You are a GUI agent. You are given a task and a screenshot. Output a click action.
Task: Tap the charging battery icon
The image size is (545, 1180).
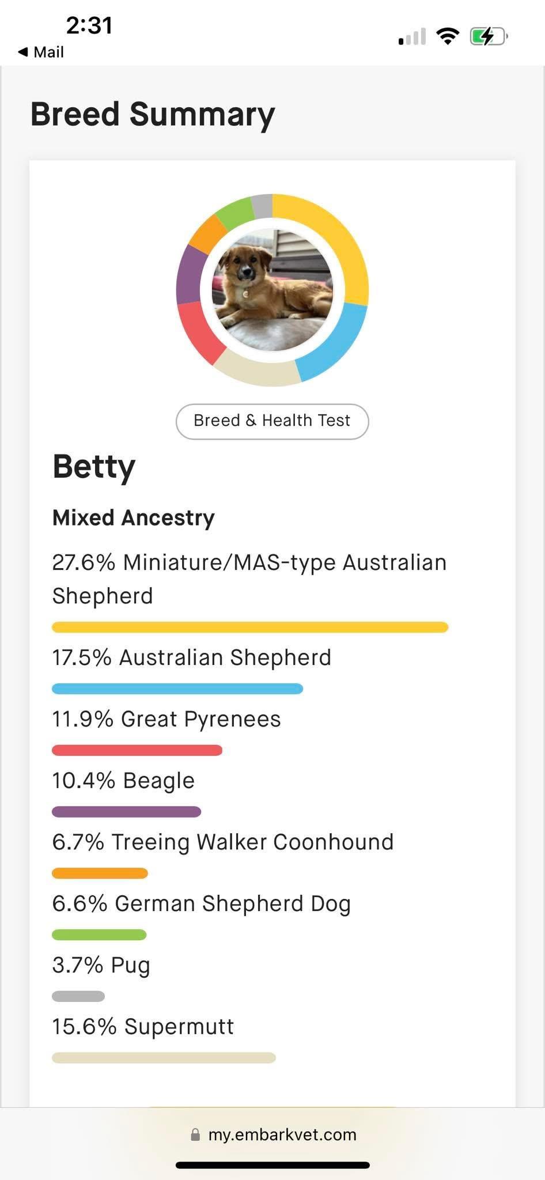487,37
